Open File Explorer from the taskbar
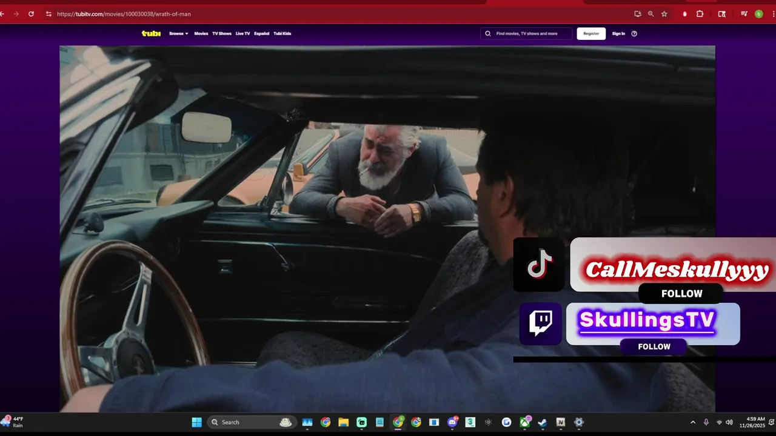Image resolution: width=776 pixels, height=436 pixels. pyautogui.click(x=343, y=422)
